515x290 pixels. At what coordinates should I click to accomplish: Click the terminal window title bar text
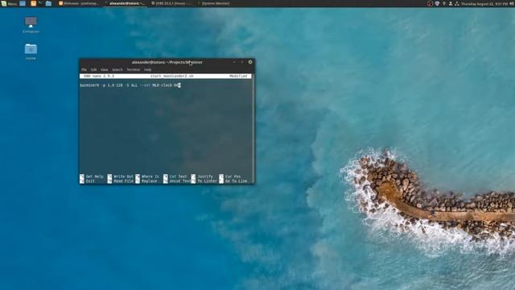pyautogui.click(x=167, y=62)
